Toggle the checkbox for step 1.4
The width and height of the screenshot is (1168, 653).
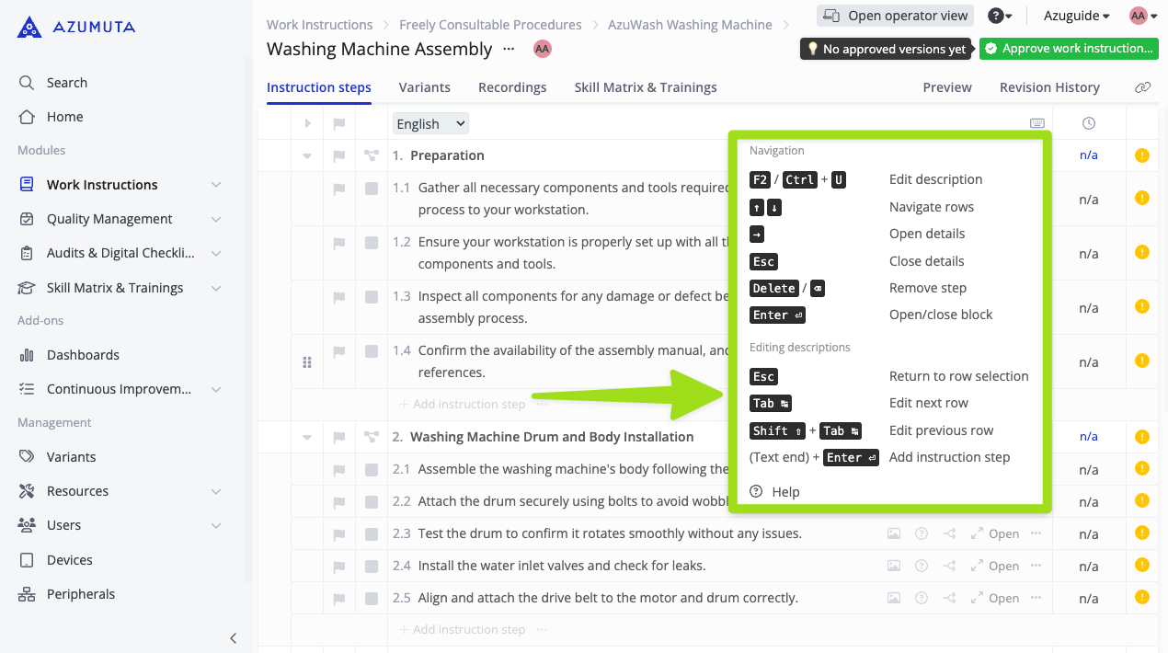click(x=372, y=351)
